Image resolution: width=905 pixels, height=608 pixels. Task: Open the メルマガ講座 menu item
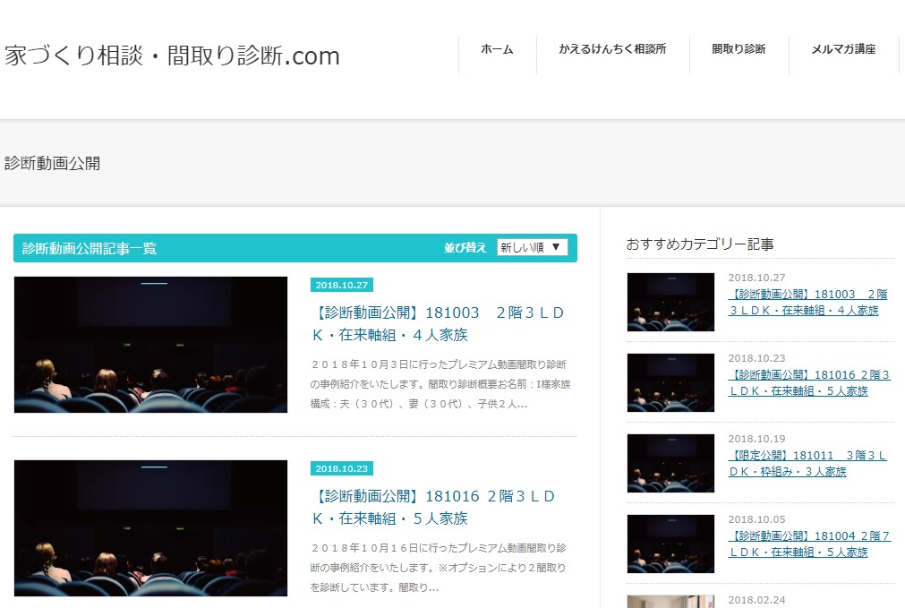pyautogui.click(x=843, y=49)
